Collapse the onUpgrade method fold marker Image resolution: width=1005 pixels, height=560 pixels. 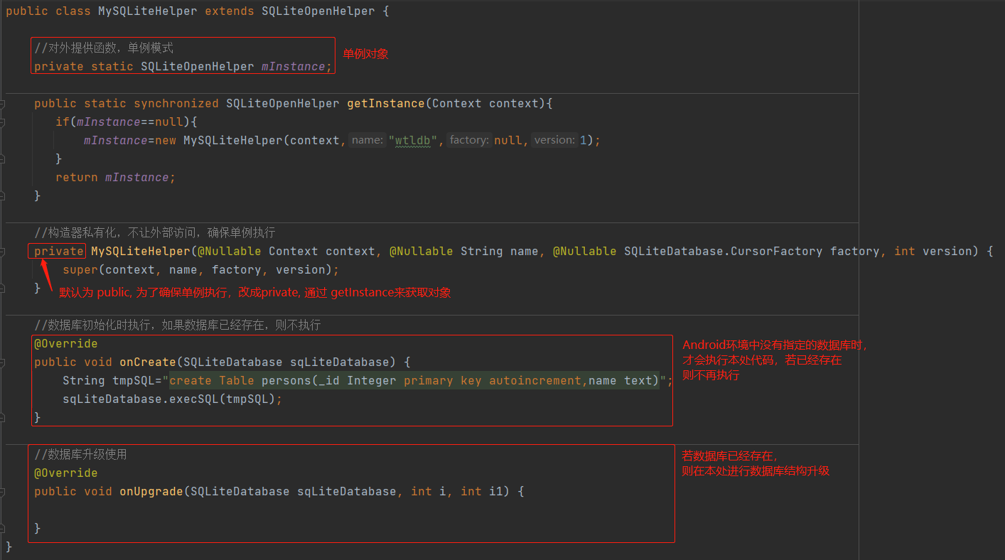point(2,492)
